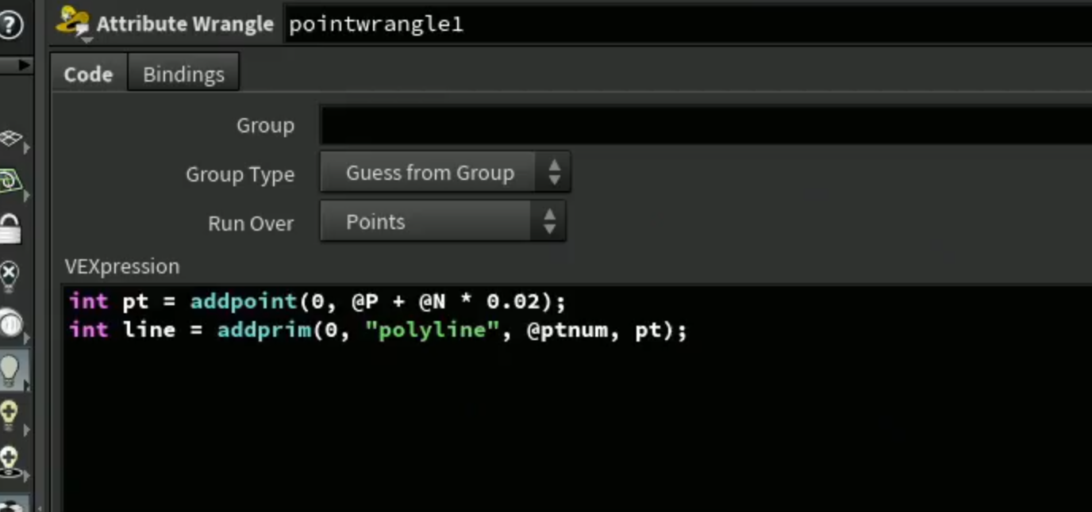Turn off lighting with crossed bulb icon
1092x512 pixels.
pyautogui.click(x=10, y=276)
